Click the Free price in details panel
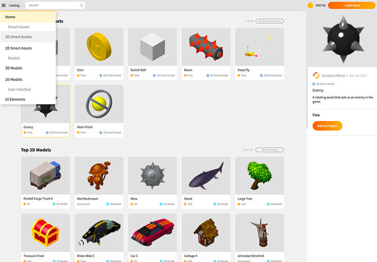Image resolution: width=377 pixels, height=262 pixels. coord(316,115)
